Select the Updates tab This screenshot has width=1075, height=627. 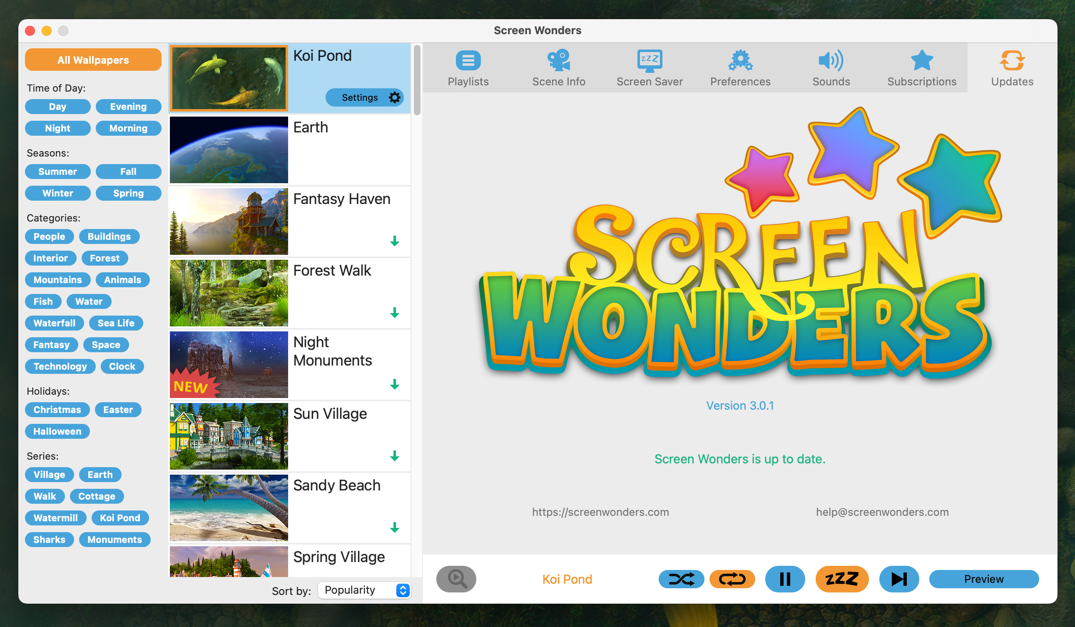click(x=1012, y=68)
